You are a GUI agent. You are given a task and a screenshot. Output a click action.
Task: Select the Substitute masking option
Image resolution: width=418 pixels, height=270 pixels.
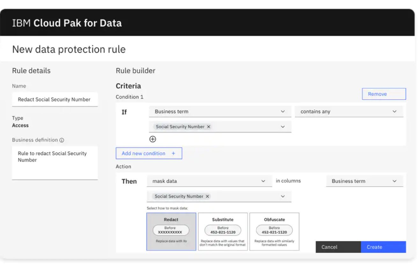(x=223, y=232)
